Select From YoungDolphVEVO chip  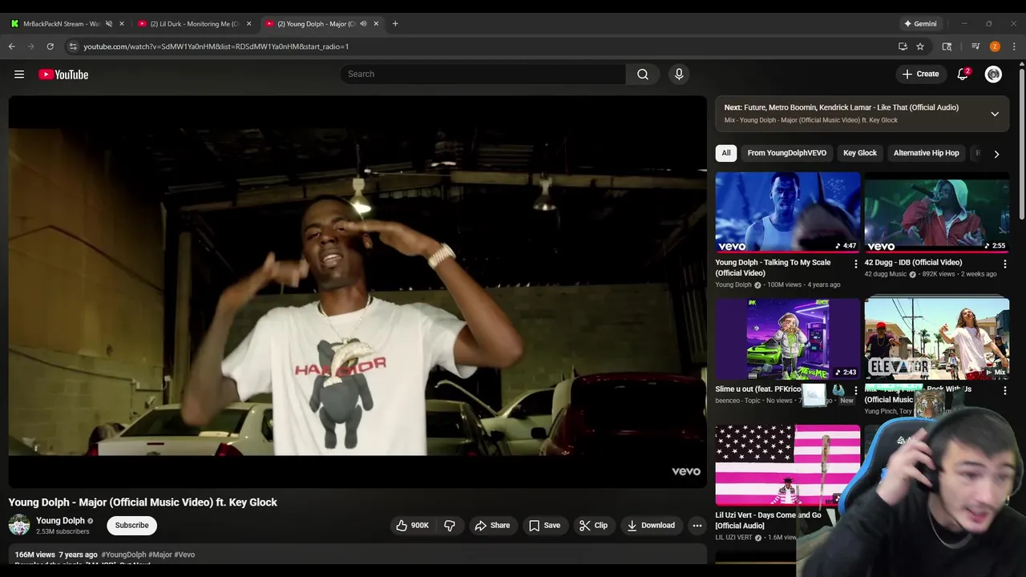coord(787,153)
